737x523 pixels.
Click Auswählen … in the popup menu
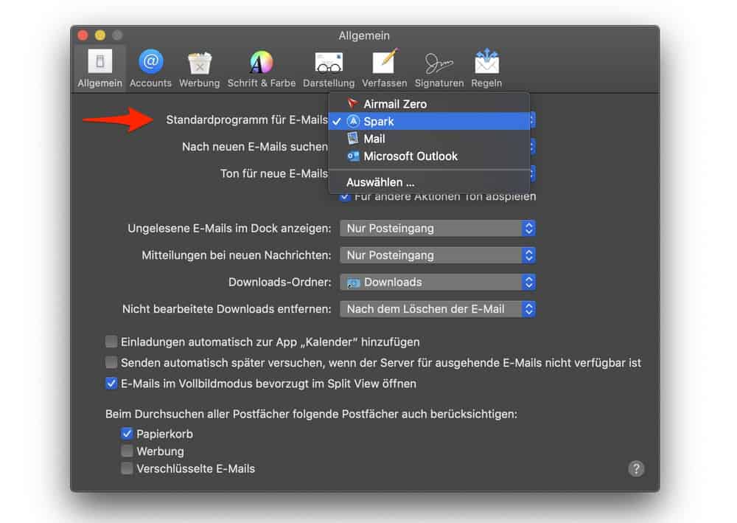pos(380,182)
